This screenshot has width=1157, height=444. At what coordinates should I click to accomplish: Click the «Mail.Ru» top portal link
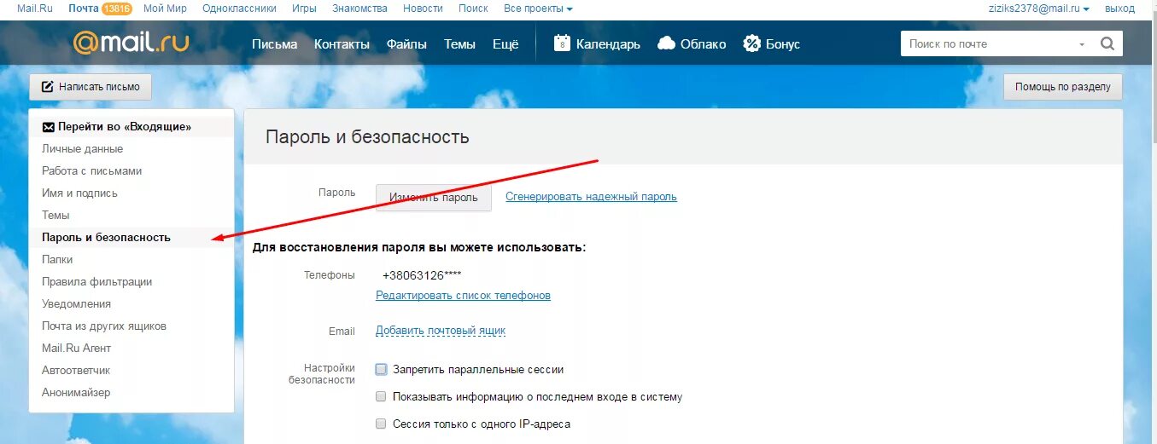(x=35, y=9)
